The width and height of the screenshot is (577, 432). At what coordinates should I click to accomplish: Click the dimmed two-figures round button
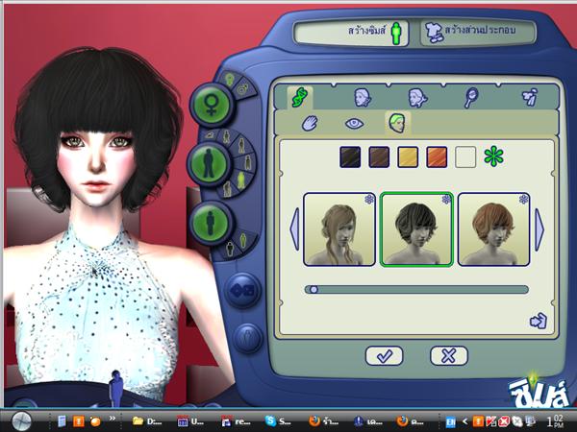[x=248, y=338]
